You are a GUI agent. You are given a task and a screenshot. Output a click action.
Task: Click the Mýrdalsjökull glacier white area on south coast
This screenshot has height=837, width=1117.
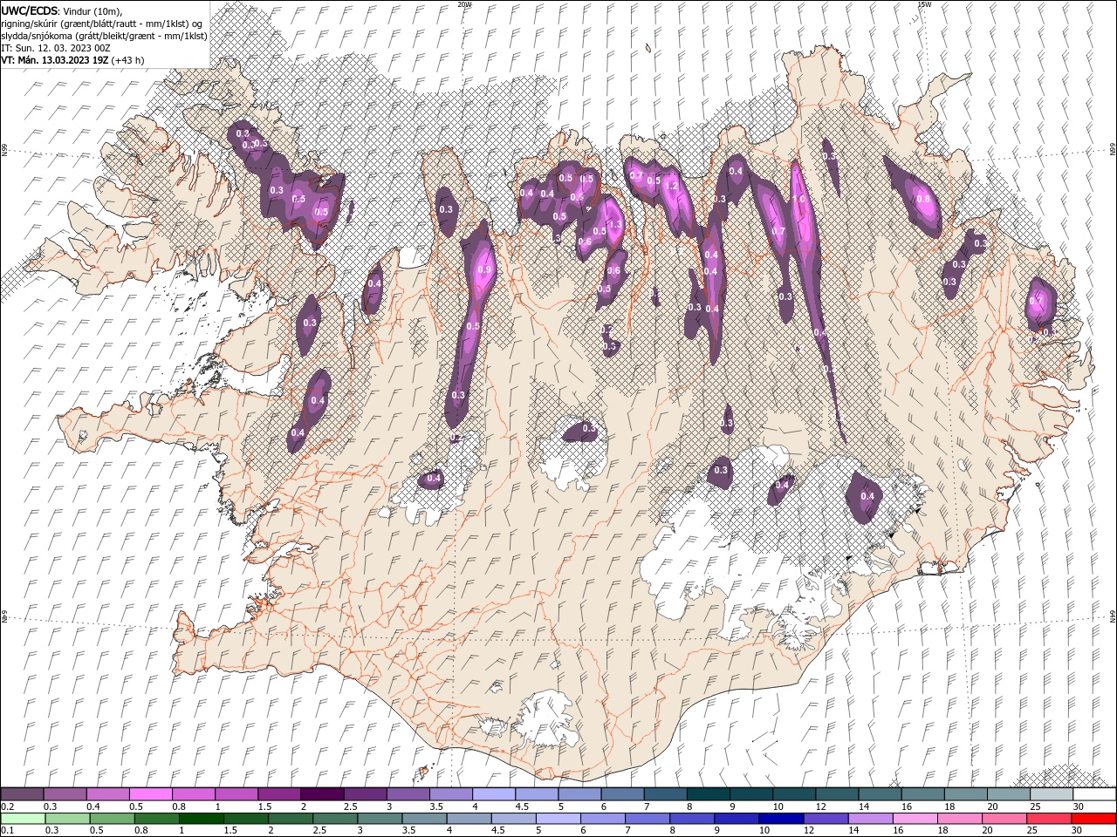(548, 717)
